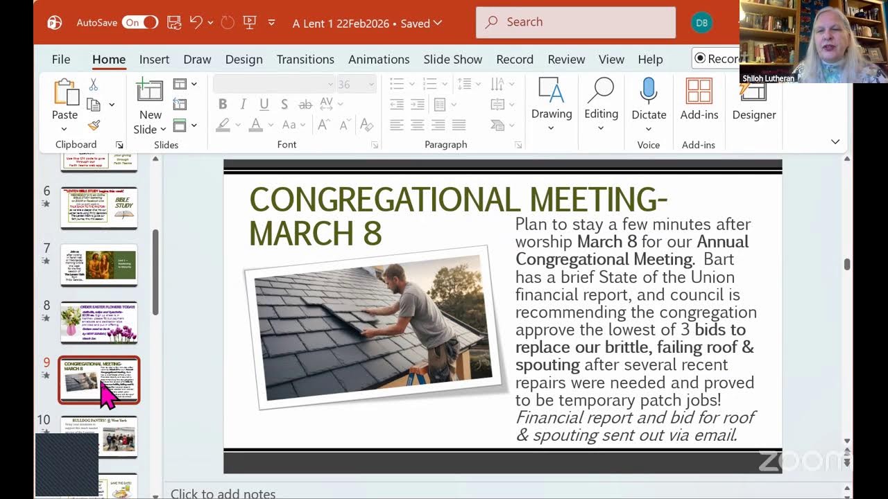This screenshot has height=499, width=888.
Task: Toggle Bold formatting
Action: point(223,105)
